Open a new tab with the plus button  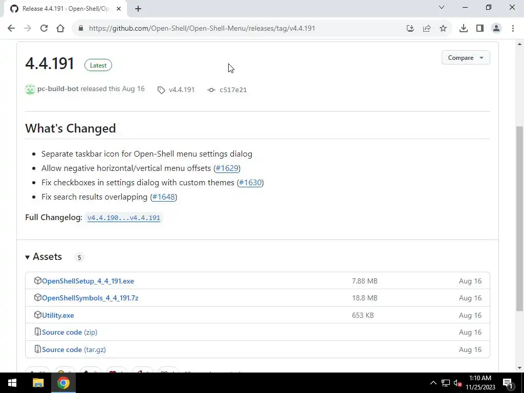[138, 9]
